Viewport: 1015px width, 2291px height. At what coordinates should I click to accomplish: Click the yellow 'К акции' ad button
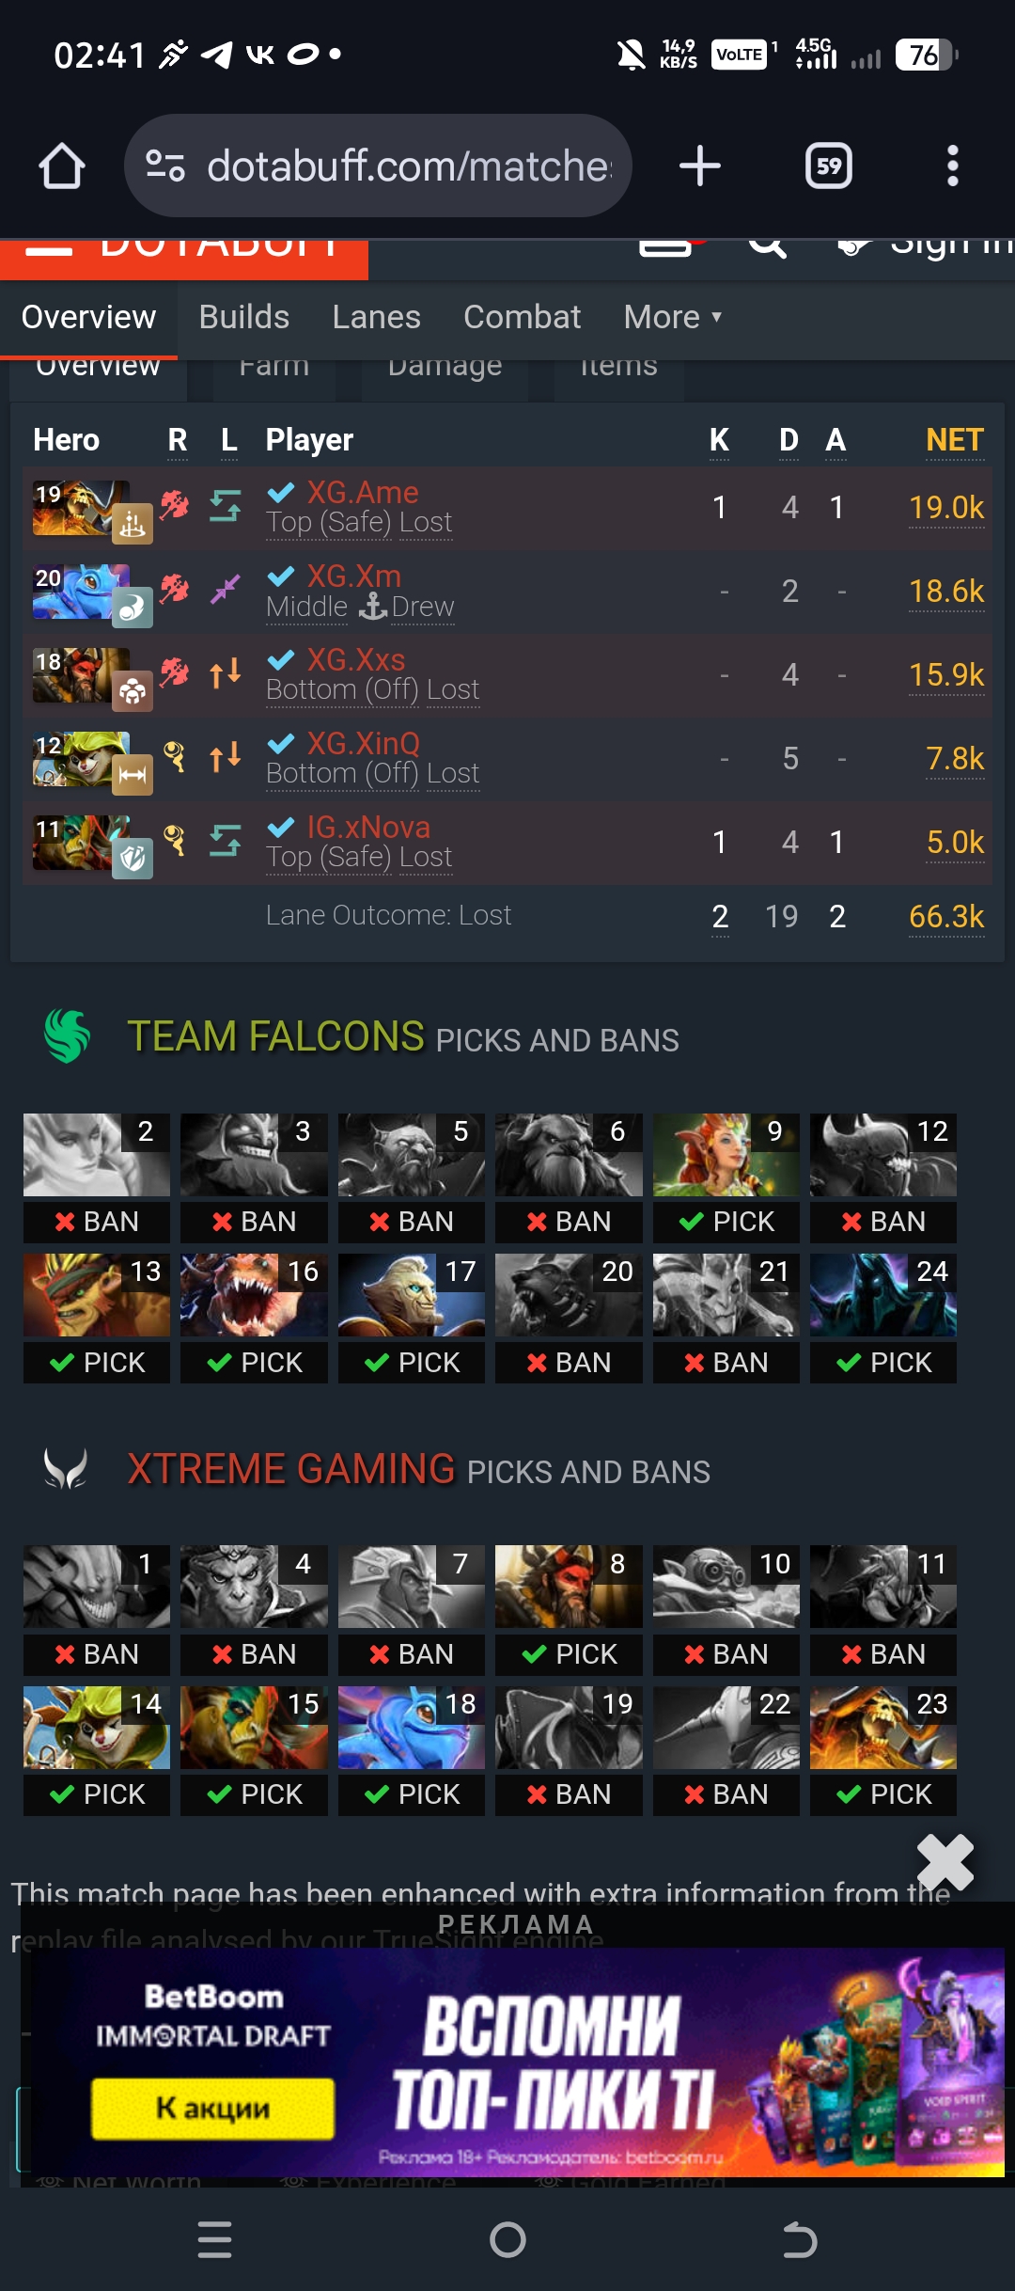213,2109
